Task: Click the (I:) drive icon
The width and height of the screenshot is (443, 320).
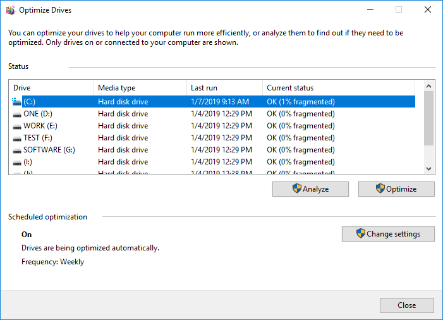Action: click(x=17, y=162)
